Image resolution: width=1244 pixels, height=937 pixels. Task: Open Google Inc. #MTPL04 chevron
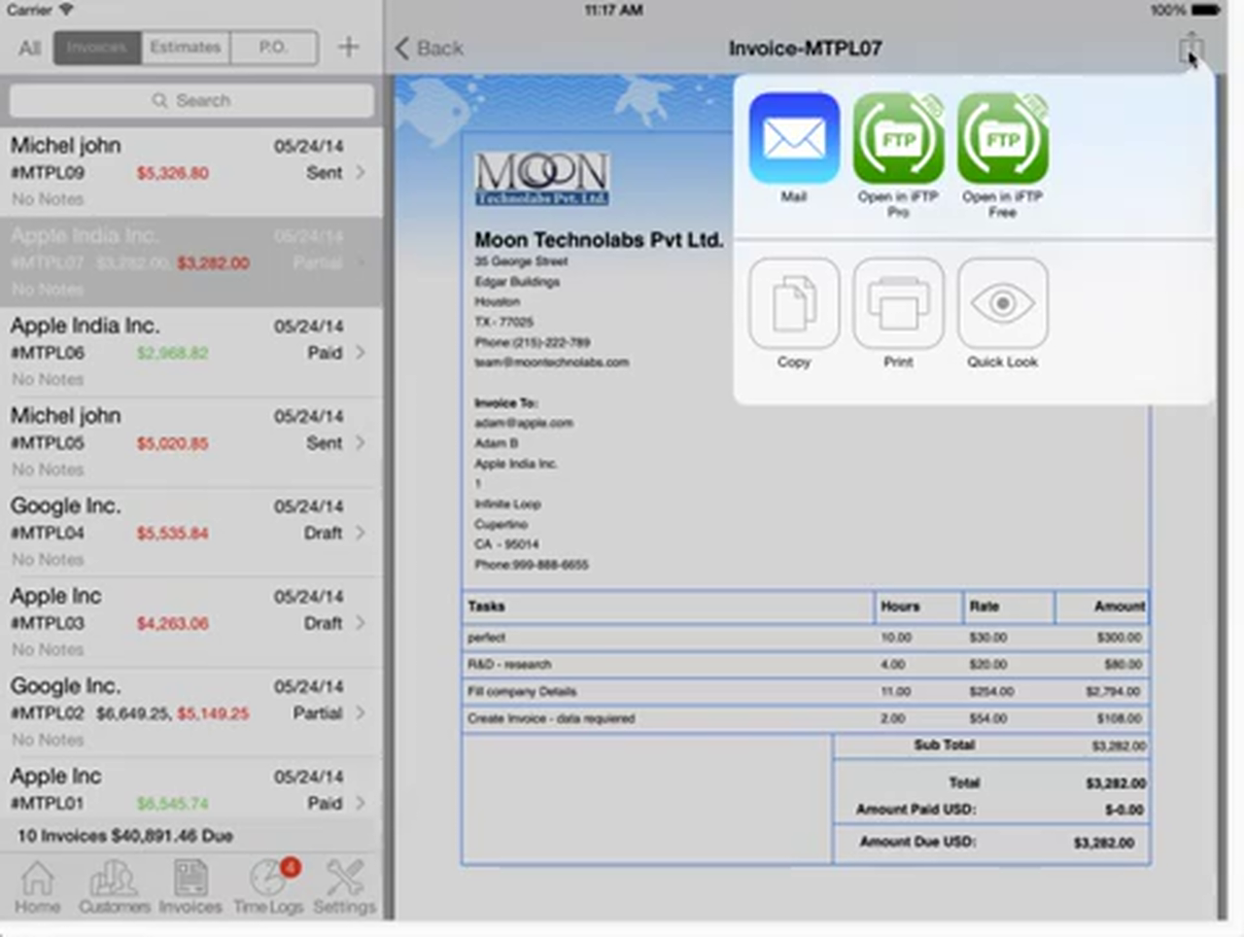pos(361,533)
